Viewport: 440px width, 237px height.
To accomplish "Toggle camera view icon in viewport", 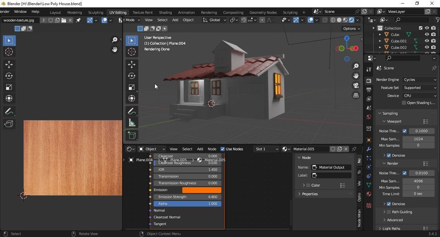I will point(356,85).
